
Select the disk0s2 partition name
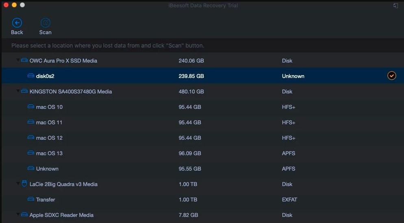pos(45,76)
